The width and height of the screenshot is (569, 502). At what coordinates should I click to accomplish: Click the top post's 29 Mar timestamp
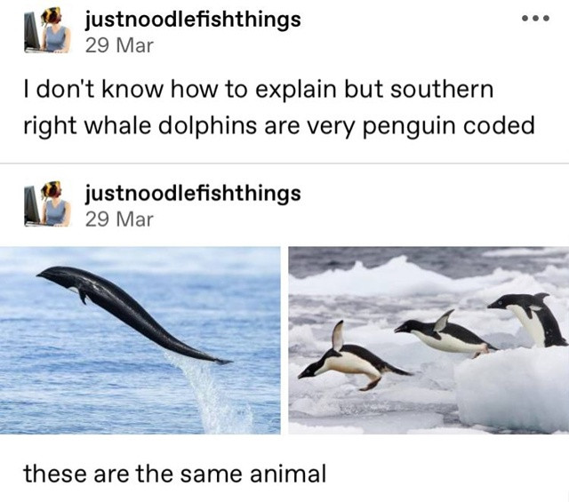click(119, 45)
